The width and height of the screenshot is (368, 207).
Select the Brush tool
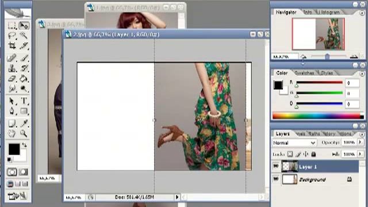tap(24, 57)
